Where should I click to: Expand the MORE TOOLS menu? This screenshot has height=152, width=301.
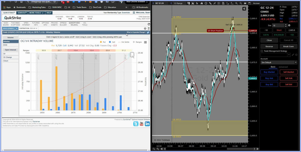(36, 13)
